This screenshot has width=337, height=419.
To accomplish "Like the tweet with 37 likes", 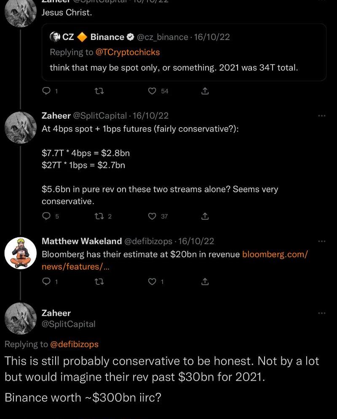I will (152, 216).
